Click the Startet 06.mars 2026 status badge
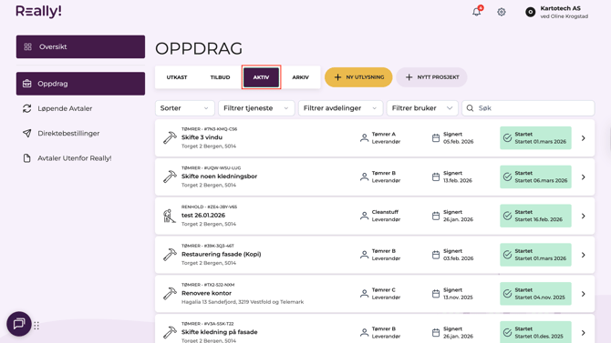The width and height of the screenshot is (611, 343). (x=536, y=177)
